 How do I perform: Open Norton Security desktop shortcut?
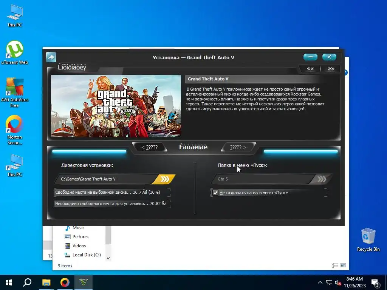tap(15, 130)
